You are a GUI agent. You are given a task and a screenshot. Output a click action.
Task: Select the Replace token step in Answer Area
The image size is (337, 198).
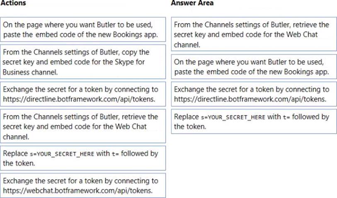tap(254, 122)
